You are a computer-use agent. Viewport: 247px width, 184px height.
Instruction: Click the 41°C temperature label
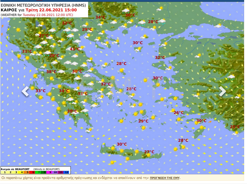click(75, 49)
